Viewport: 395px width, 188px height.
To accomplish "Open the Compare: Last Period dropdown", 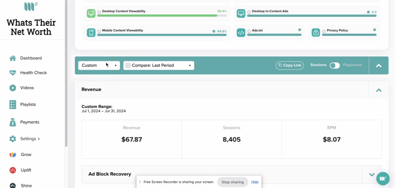I will [x=159, y=66].
